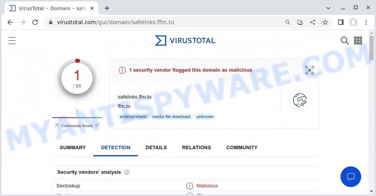Click the scrollbar up arrow

371,33
